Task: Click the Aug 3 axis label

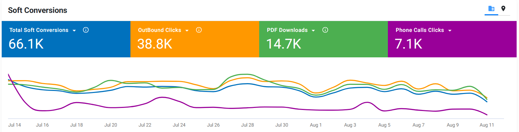Action: click(350, 125)
